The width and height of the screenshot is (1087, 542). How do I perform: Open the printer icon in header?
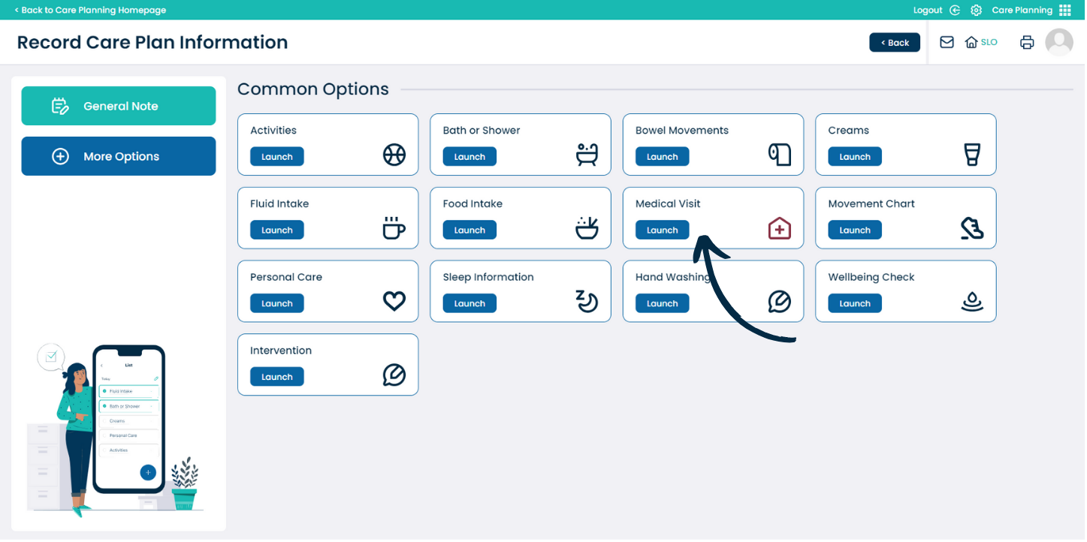coord(1027,42)
